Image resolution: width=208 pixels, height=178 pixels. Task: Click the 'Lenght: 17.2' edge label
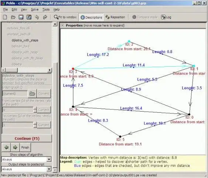click(98, 55)
